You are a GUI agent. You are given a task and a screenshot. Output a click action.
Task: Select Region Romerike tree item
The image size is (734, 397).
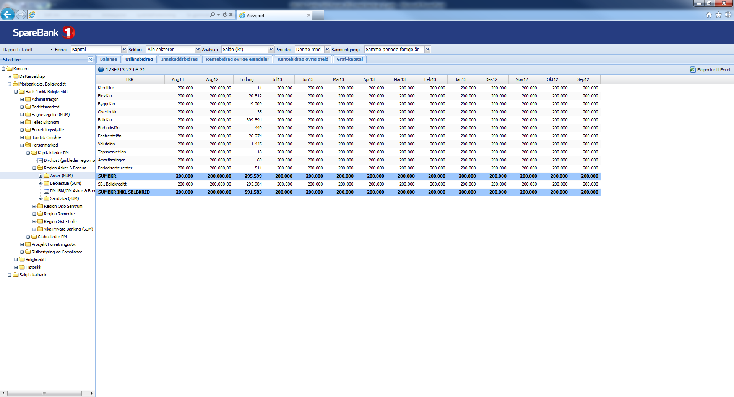point(59,214)
